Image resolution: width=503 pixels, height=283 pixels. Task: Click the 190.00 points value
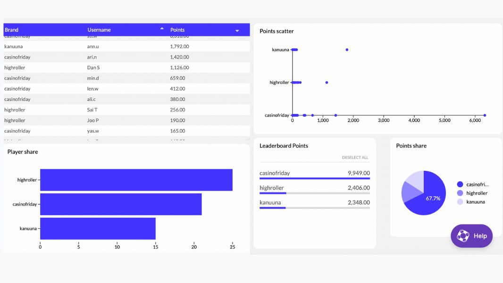point(178,120)
